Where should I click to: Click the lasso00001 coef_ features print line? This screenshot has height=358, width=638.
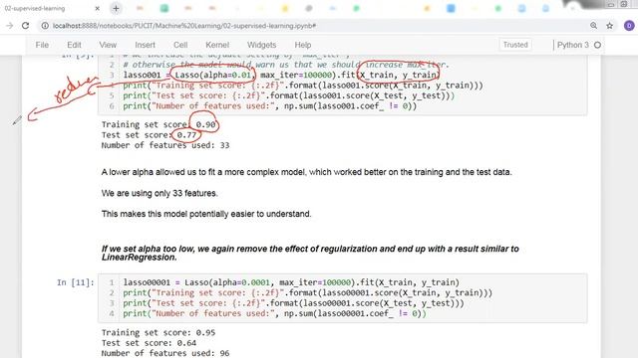tap(275, 314)
